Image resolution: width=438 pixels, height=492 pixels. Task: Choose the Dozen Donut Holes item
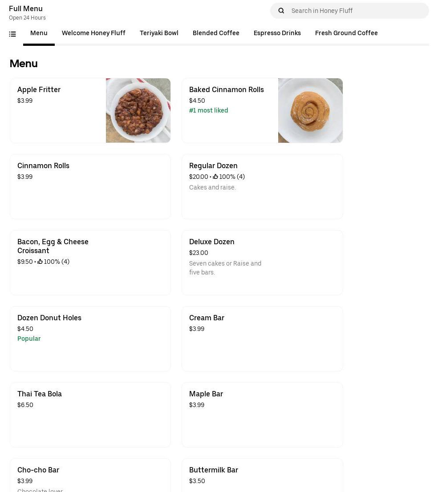click(x=90, y=339)
